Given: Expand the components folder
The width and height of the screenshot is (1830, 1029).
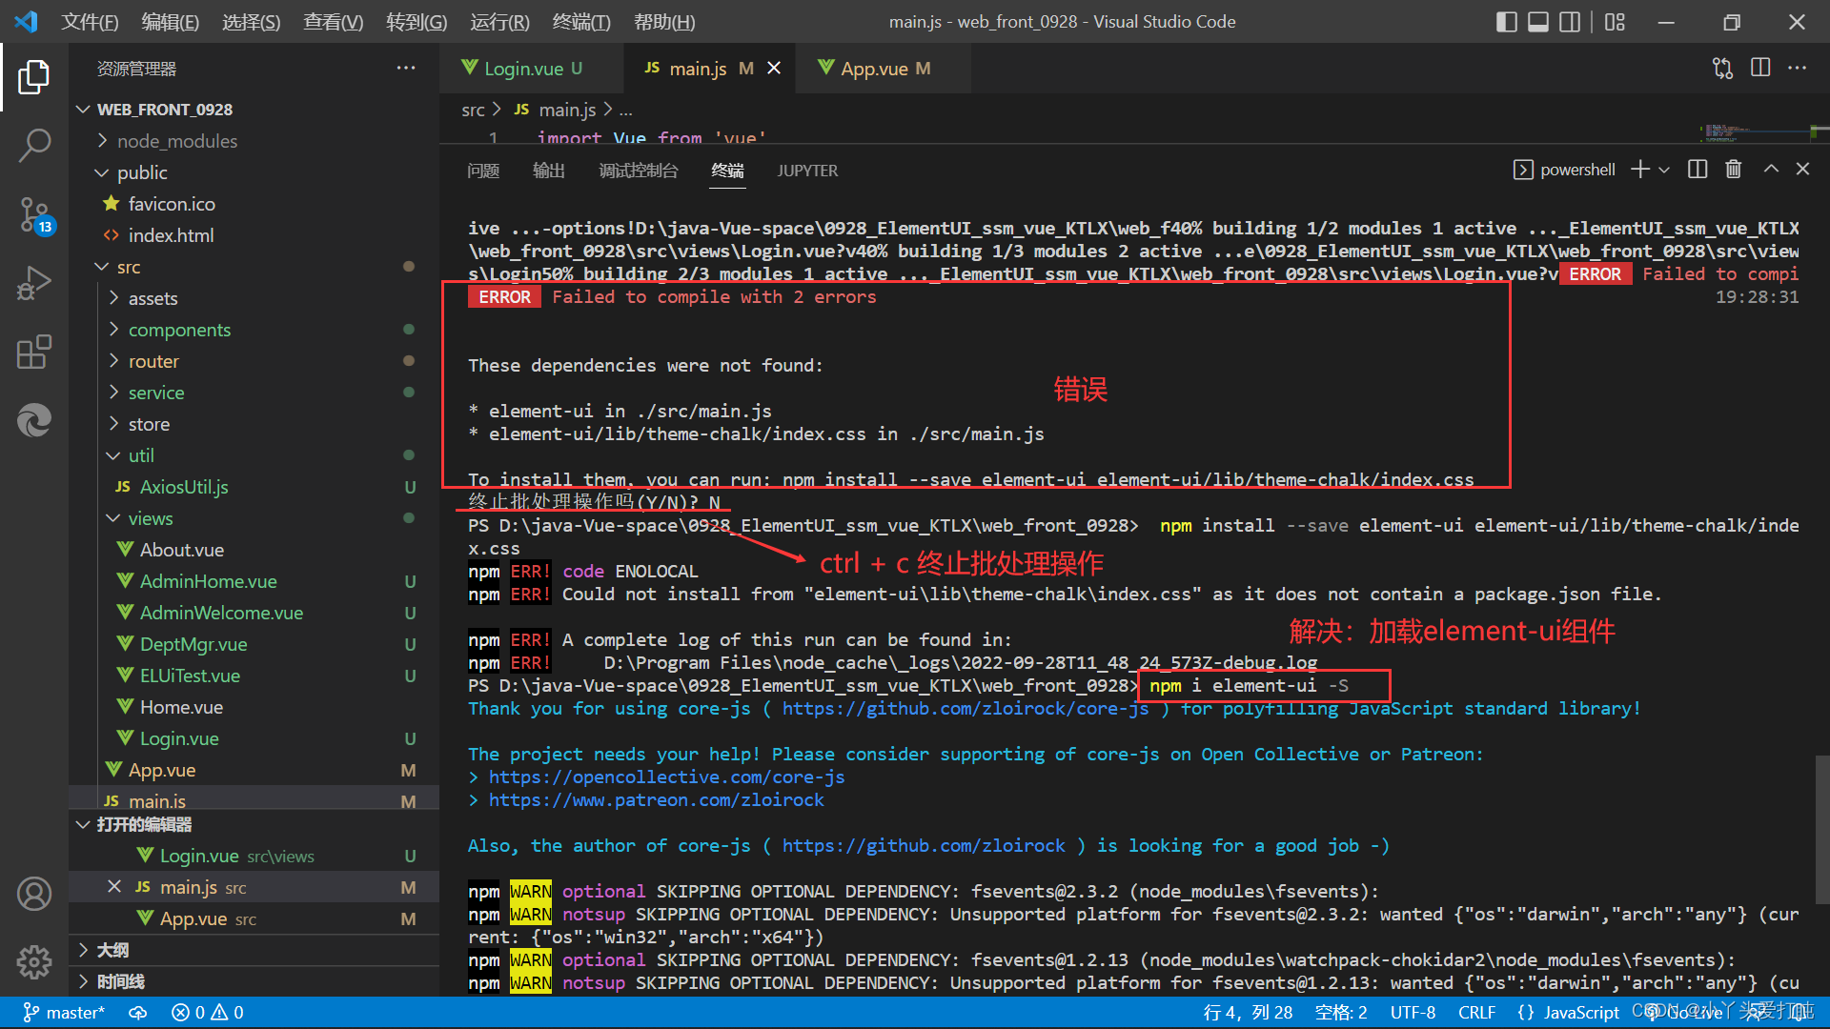Looking at the screenshot, I should pyautogui.click(x=254, y=330).
